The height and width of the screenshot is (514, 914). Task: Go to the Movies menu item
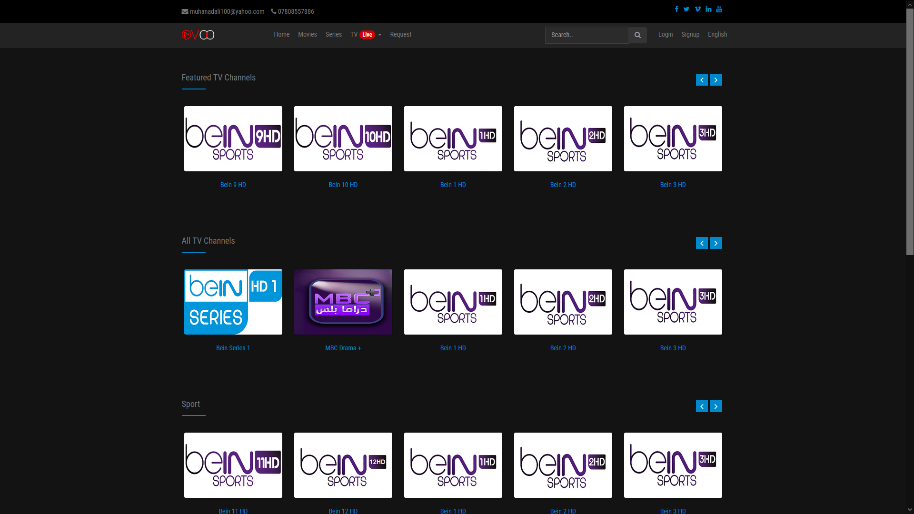307,34
